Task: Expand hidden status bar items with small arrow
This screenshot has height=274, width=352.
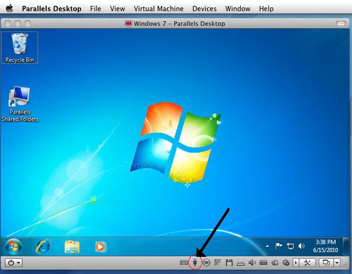Action: (296, 263)
